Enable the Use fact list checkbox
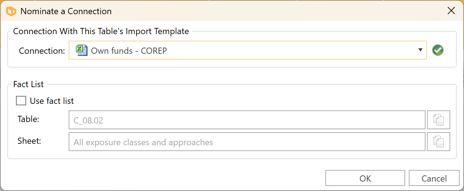This screenshot has height=191, width=464. pyautogui.click(x=21, y=101)
